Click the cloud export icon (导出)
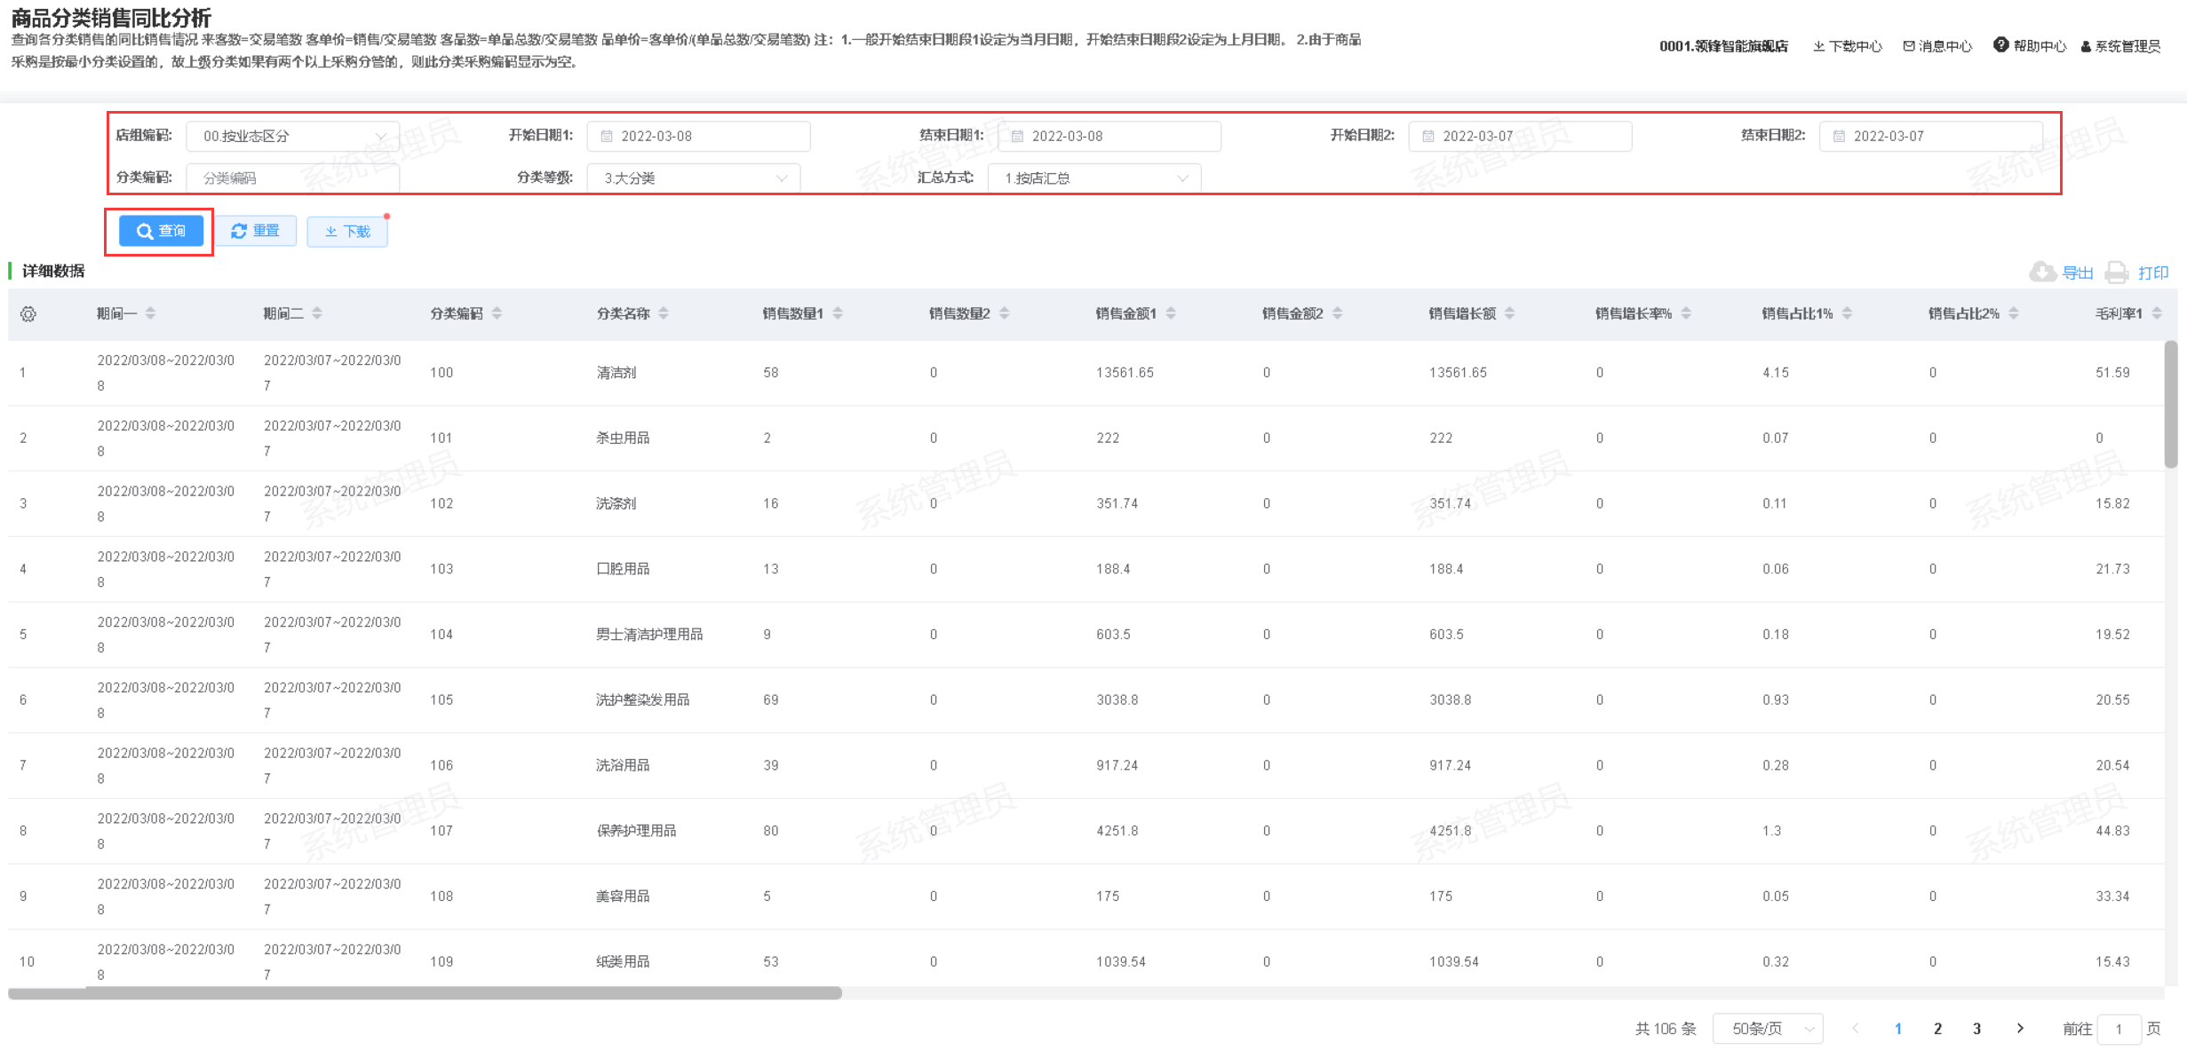The width and height of the screenshot is (2187, 1051). click(2042, 272)
